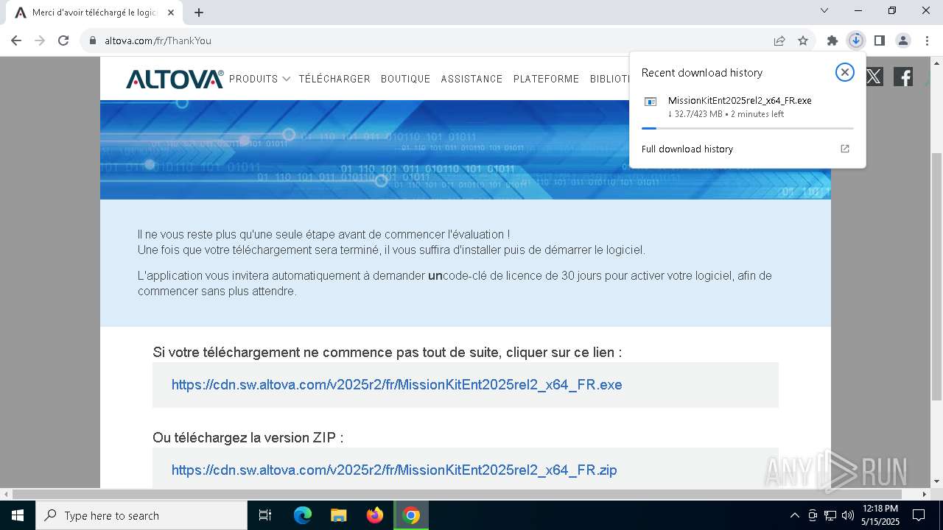Click 'Recent download history' heading

pyautogui.click(x=702, y=72)
